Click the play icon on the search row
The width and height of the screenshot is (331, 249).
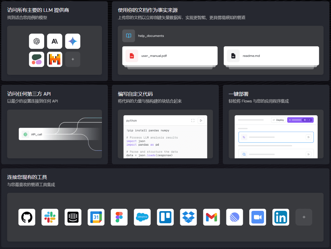click(308, 154)
